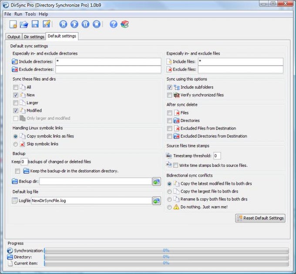The width and height of the screenshot is (296, 274).
Task: Uncheck the Modified files checkbox
Action: coord(16,110)
